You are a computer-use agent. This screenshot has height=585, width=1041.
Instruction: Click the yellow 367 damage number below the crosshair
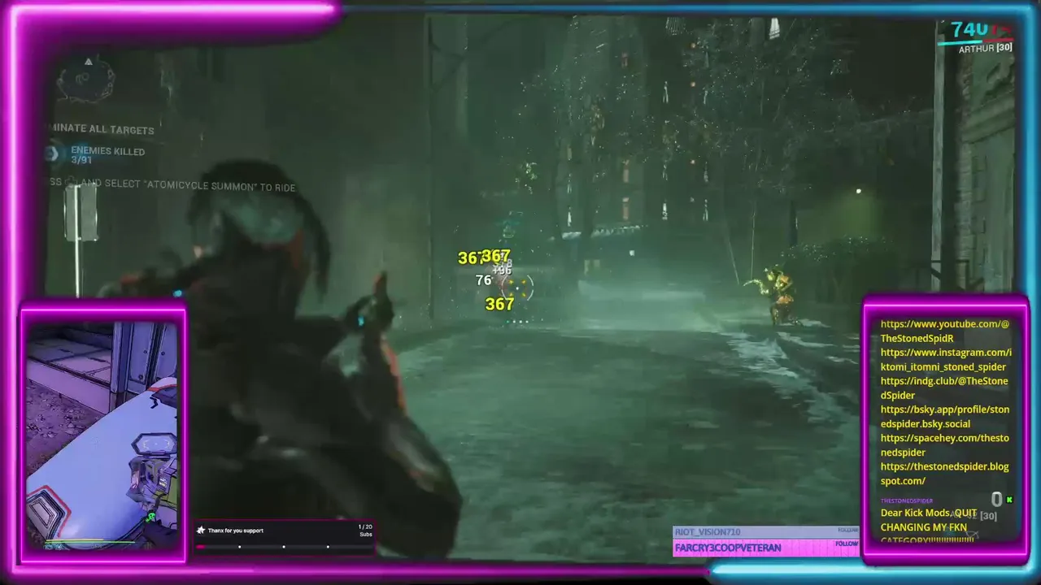(x=499, y=304)
